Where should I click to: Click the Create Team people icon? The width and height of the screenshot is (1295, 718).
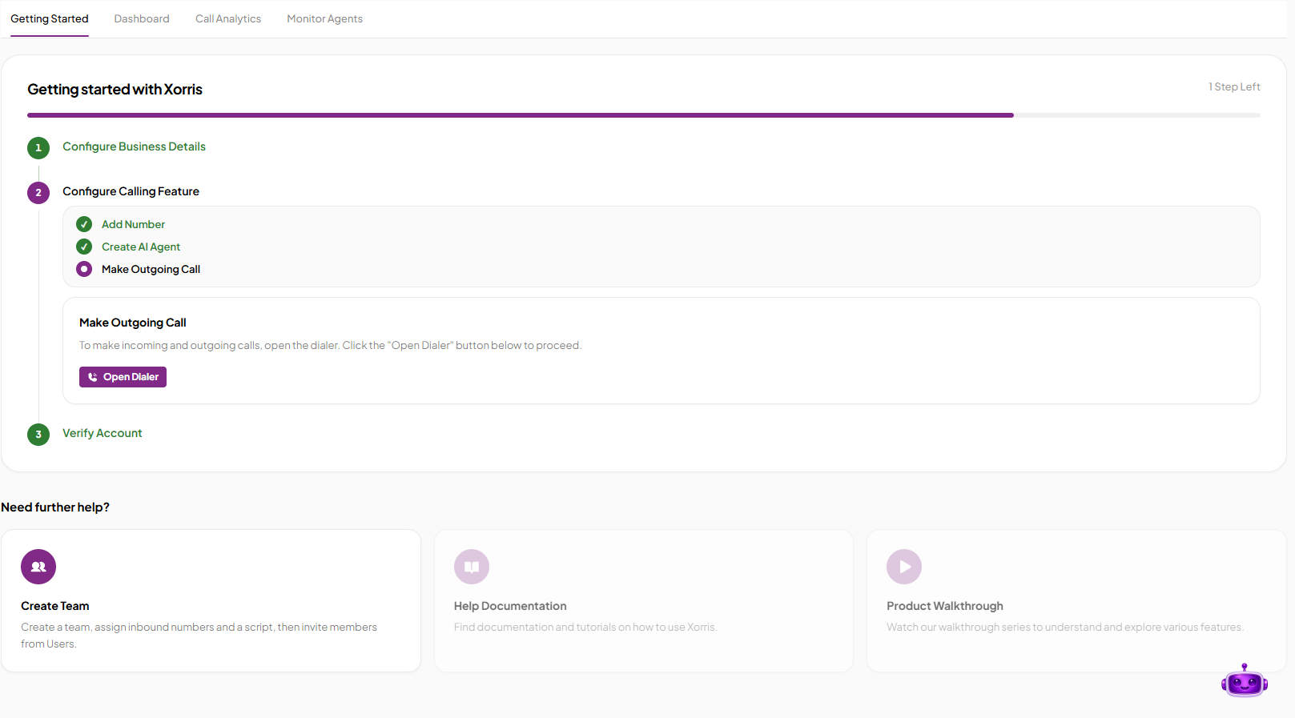click(38, 567)
